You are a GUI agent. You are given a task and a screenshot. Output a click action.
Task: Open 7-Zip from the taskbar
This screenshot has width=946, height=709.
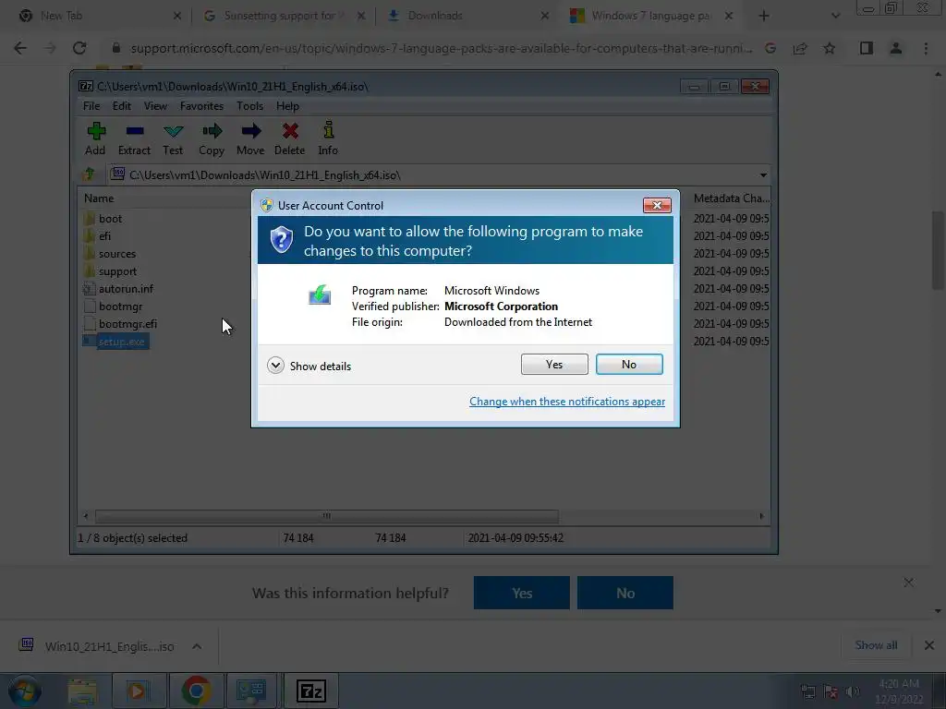(311, 691)
